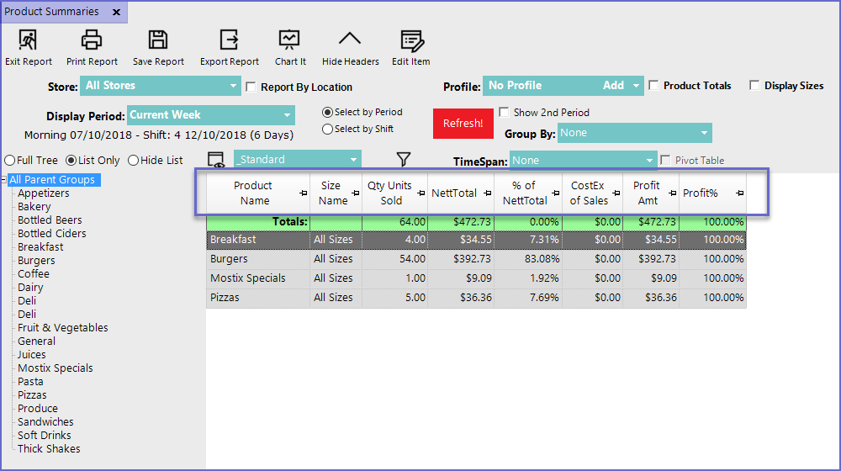Enable Show 2nd Period checkbox

504,112
